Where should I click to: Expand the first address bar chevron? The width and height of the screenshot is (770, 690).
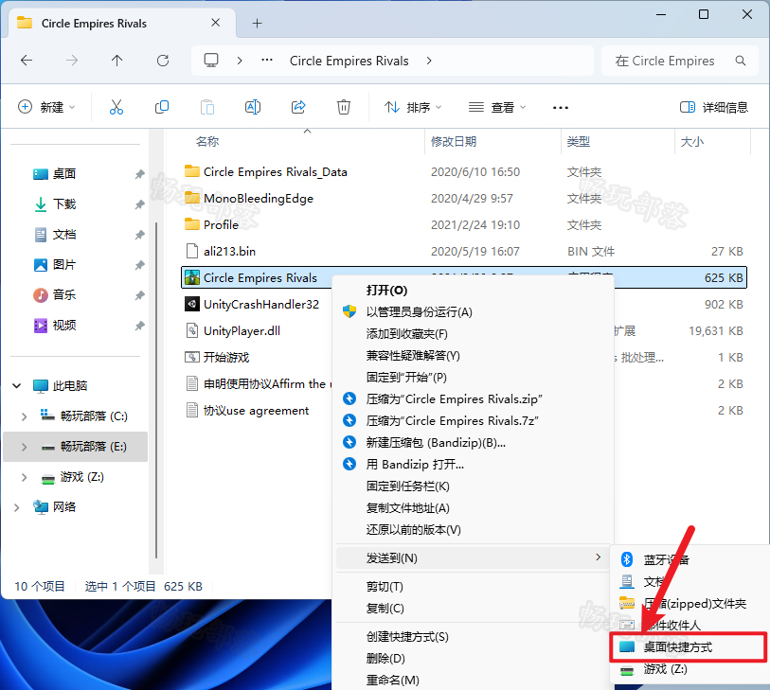[x=240, y=61]
